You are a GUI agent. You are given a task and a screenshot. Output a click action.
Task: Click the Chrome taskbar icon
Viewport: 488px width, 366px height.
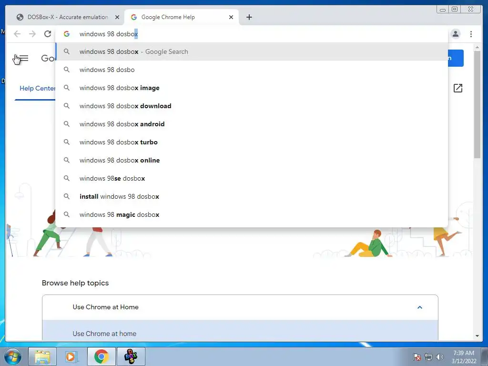coord(101,356)
